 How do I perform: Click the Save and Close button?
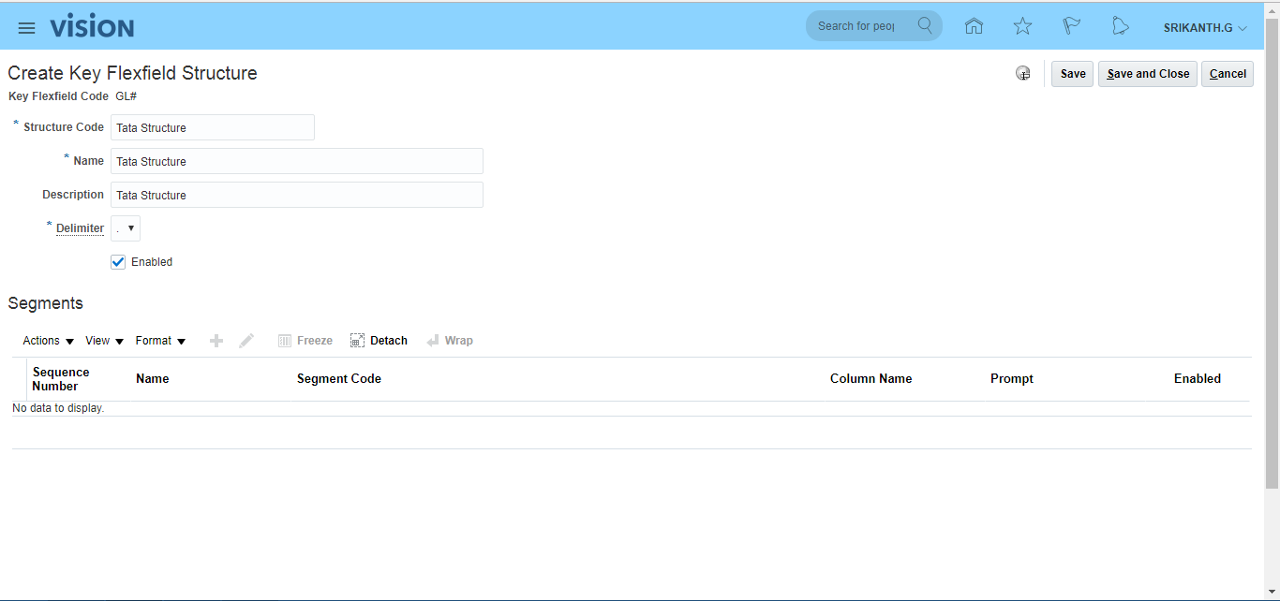[x=1147, y=74]
